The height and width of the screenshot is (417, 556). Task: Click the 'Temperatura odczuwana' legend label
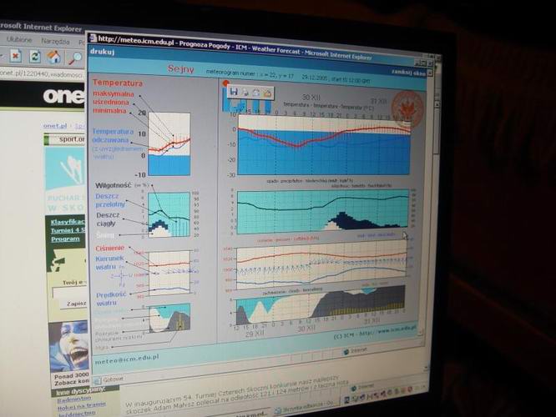click(x=113, y=135)
